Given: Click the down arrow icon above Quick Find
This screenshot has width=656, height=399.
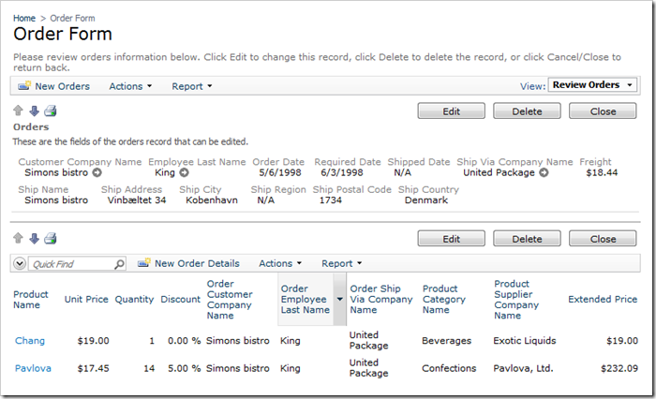Looking at the screenshot, I should tap(35, 239).
